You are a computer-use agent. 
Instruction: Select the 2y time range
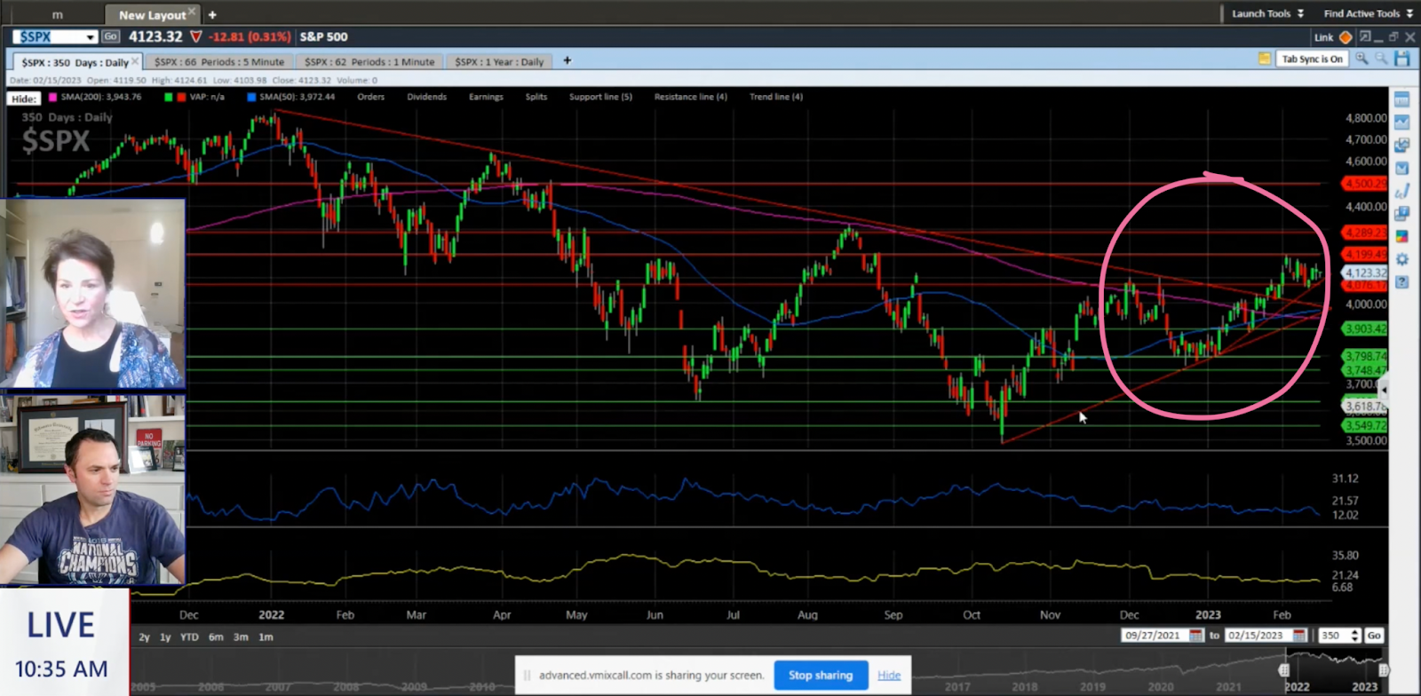point(144,637)
